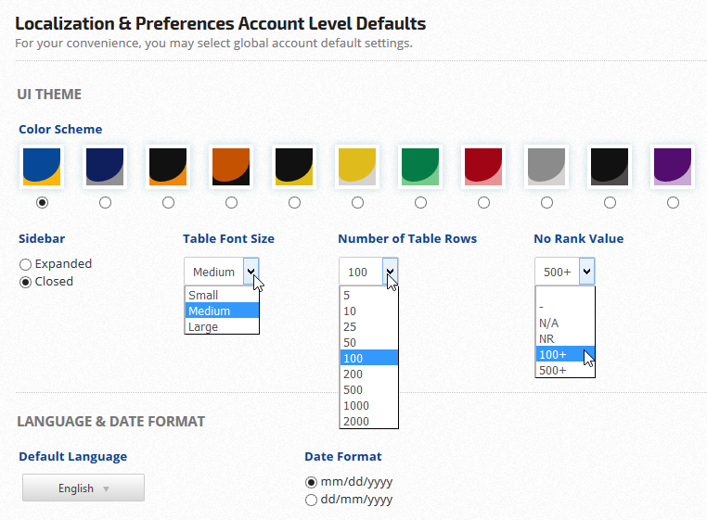The height and width of the screenshot is (520, 707).
Task: Open the No Rank Value dropdown
Action: [x=564, y=272]
